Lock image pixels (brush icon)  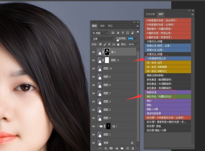(105, 44)
